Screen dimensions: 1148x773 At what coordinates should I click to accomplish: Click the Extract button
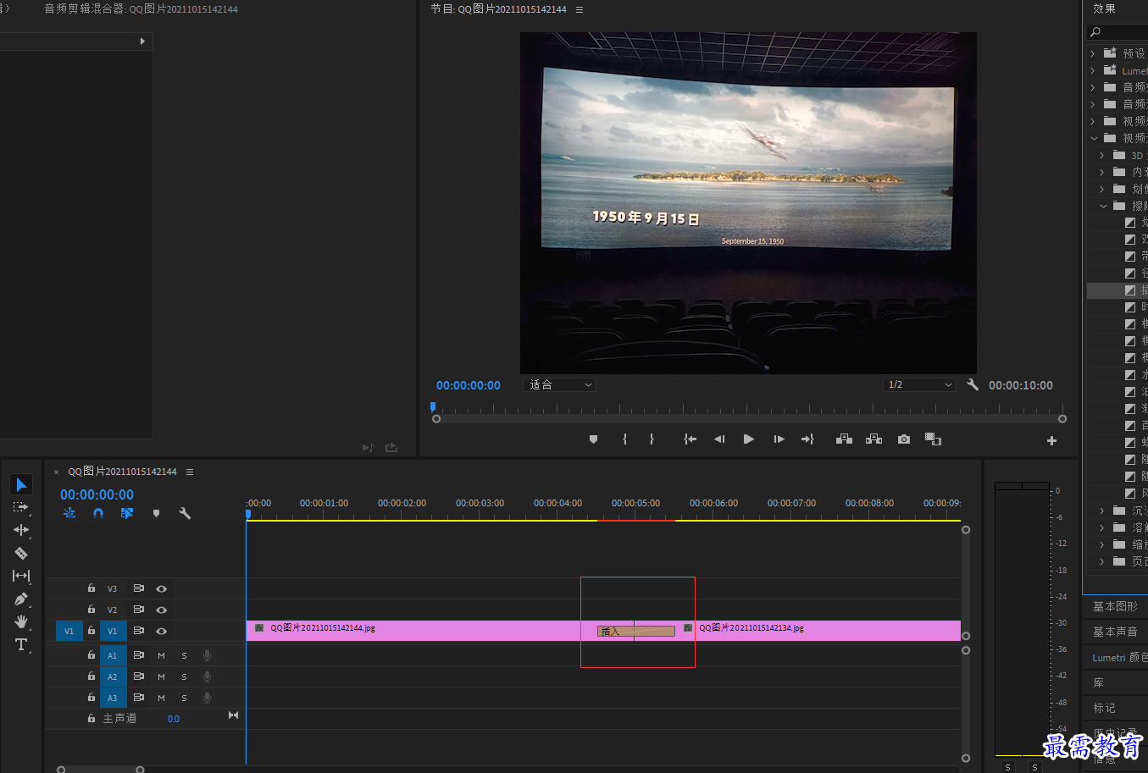point(873,439)
